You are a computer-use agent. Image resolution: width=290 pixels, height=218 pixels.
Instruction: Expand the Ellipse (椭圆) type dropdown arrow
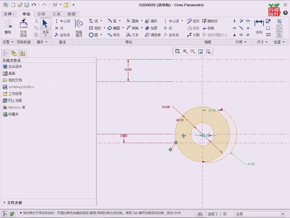pos(123,28)
